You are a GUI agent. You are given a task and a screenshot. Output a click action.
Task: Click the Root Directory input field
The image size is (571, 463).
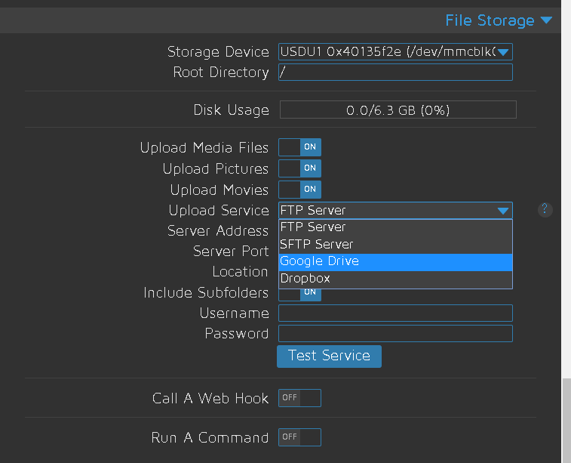395,73
